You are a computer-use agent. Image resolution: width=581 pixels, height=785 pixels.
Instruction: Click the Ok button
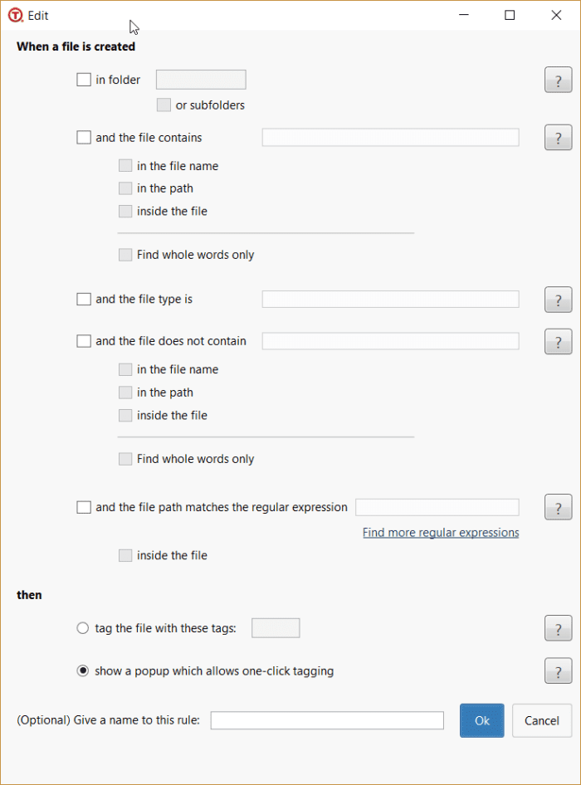point(481,720)
